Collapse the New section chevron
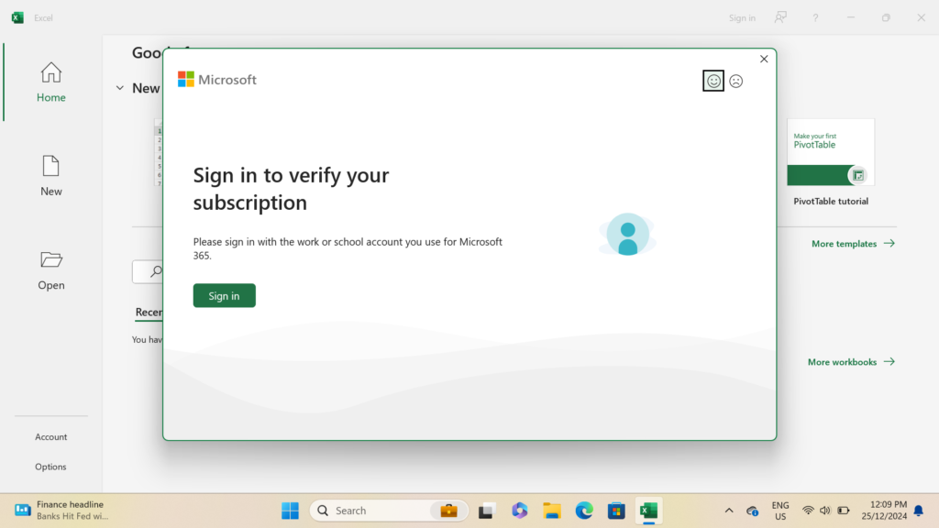 click(119, 88)
